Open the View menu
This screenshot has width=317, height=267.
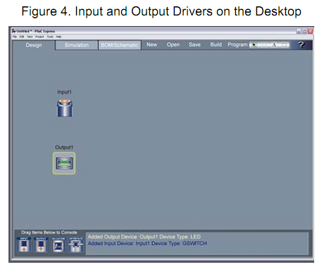point(30,37)
